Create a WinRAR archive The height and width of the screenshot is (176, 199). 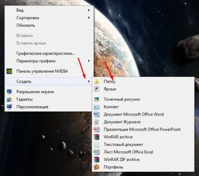[143, 137]
